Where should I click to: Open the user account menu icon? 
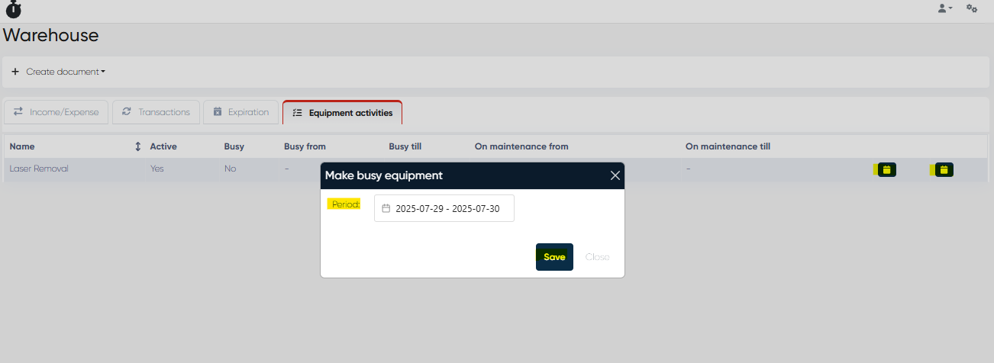(944, 8)
